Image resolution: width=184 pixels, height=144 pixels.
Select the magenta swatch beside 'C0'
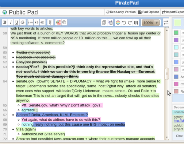point(176,84)
